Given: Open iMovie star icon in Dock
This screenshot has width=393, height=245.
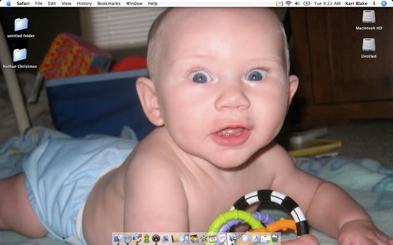Looking at the screenshot, I should (x=204, y=239).
